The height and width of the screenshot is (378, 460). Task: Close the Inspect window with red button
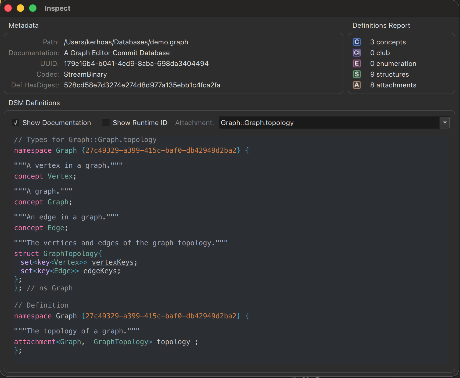(8, 8)
